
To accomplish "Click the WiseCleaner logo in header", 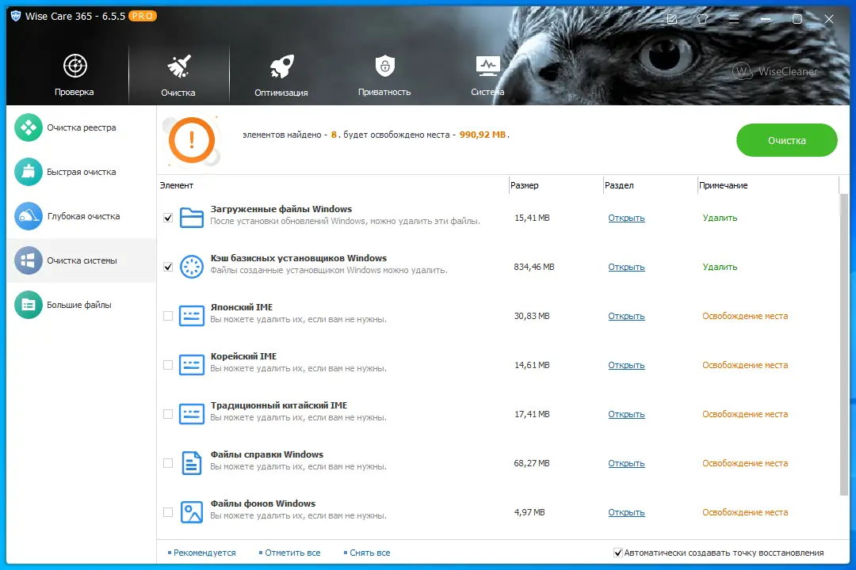I will coord(774,71).
